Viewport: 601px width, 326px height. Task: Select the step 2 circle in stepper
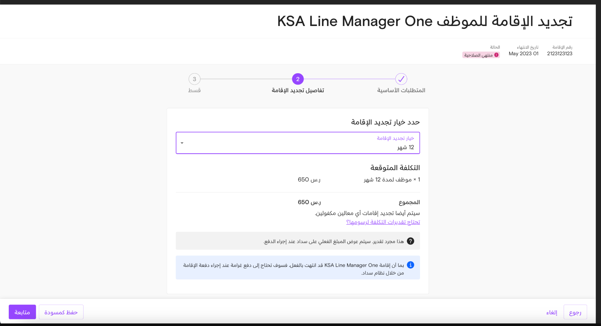[298, 79]
